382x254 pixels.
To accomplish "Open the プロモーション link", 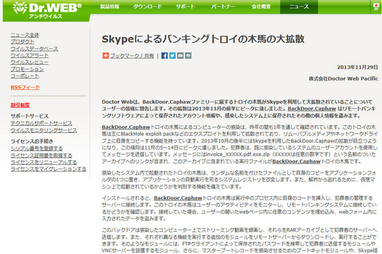I will (27, 69).
